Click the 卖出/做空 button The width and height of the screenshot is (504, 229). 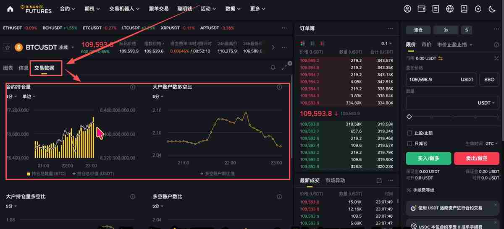click(476, 158)
